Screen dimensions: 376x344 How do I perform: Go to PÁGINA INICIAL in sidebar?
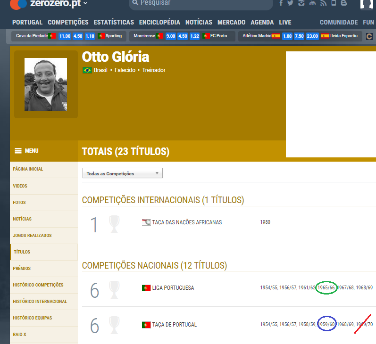click(44, 169)
